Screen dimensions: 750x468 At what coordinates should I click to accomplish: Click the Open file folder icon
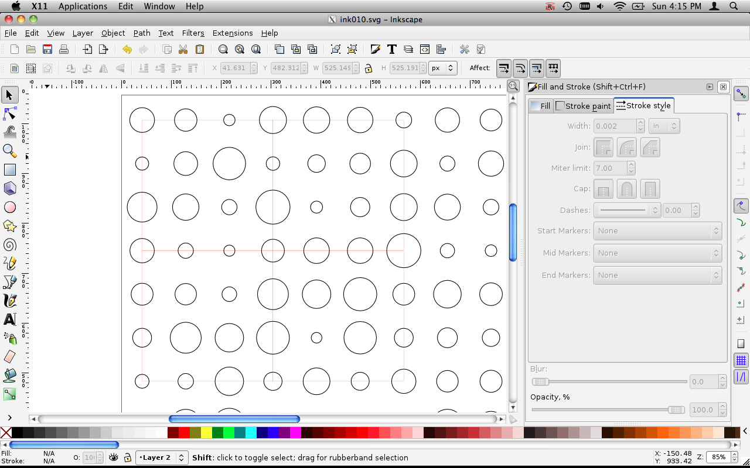tap(31, 50)
